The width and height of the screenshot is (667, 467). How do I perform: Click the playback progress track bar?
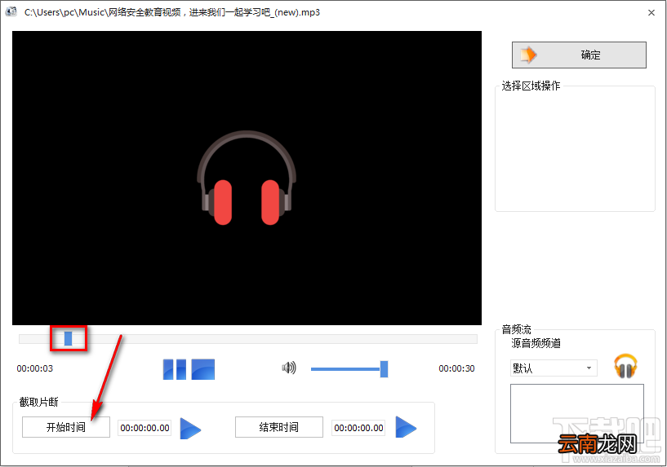coord(248,339)
